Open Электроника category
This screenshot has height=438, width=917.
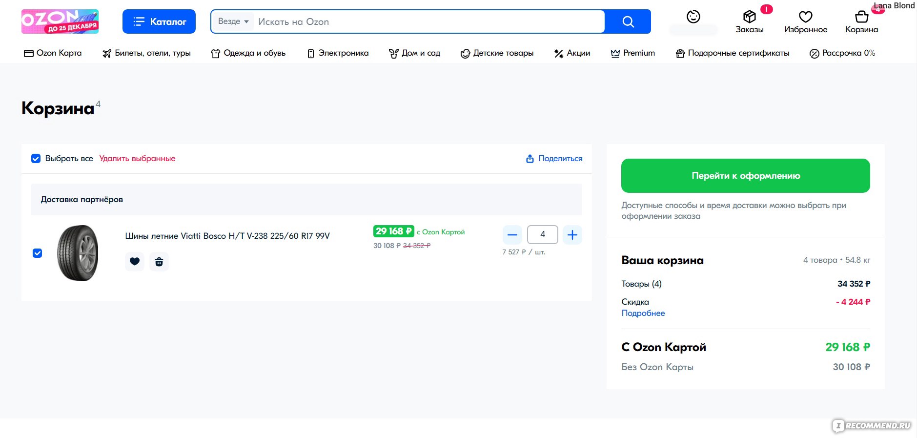point(338,53)
